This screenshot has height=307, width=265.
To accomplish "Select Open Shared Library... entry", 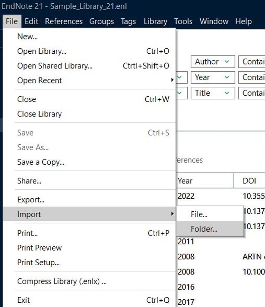I will coord(89,66).
